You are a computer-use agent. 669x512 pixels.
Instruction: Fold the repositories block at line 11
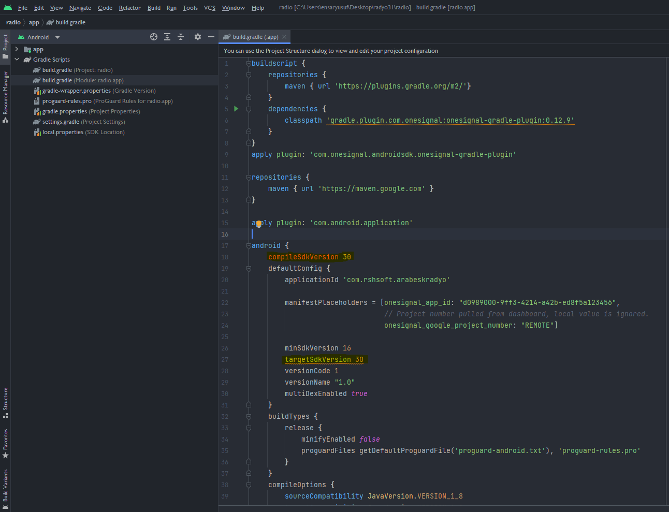249,177
